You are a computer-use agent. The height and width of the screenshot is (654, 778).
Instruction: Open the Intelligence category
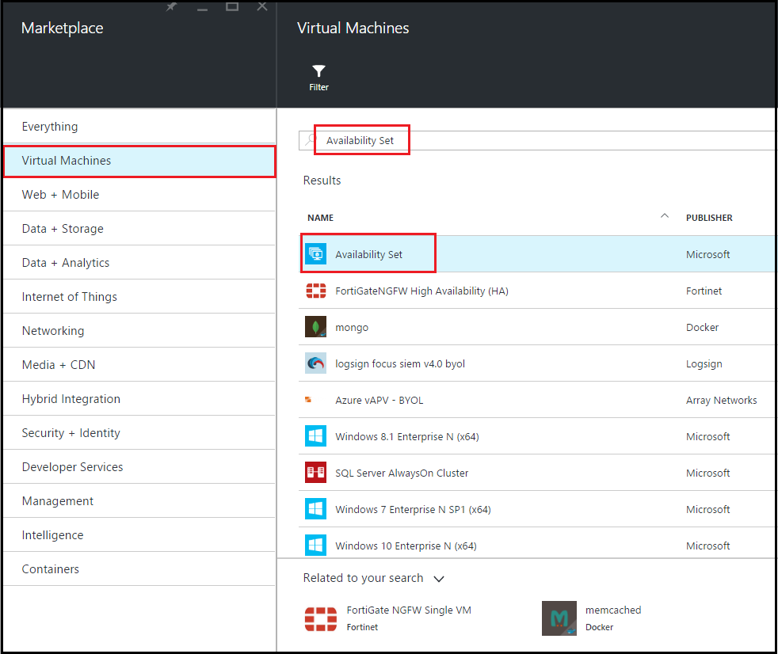coord(139,535)
